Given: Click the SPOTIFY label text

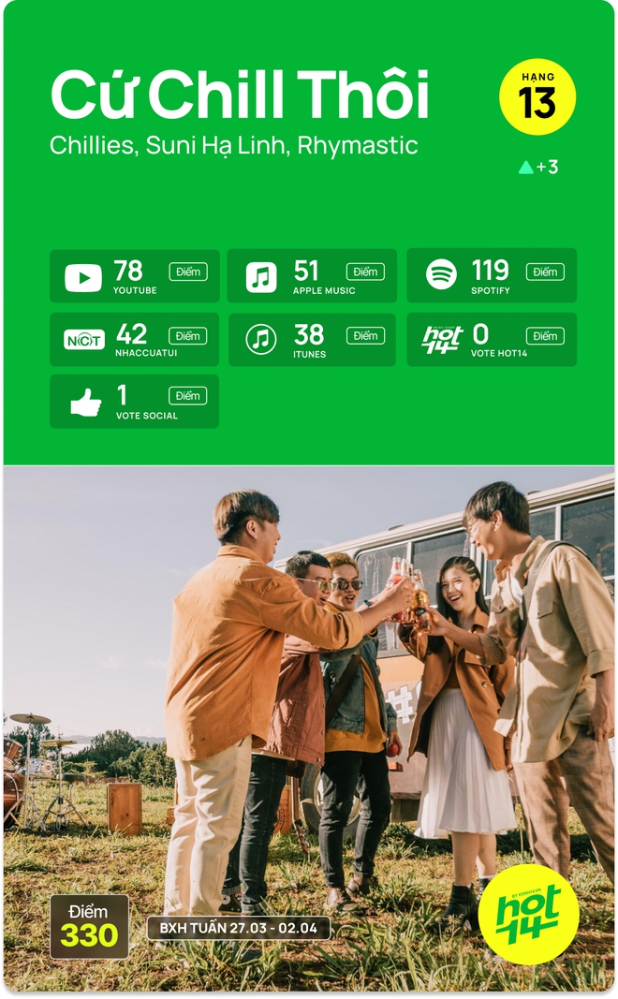Looking at the screenshot, I should [x=490, y=290].
